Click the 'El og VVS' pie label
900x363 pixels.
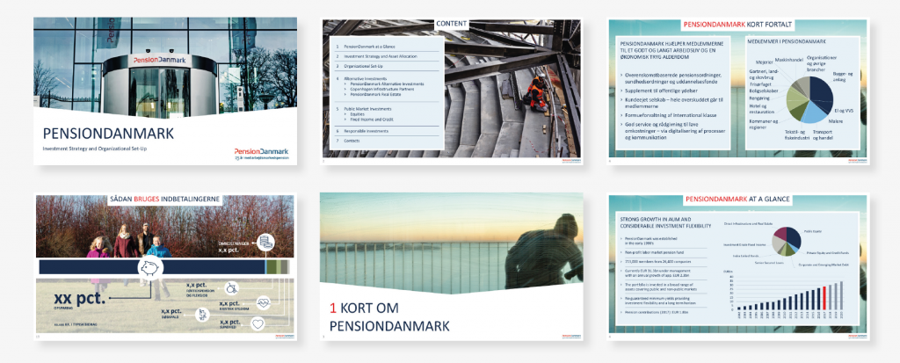tap(844, 111)
